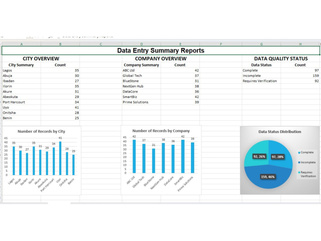Select the Uyo cell

pyautogui.click(x=21, y=107)
